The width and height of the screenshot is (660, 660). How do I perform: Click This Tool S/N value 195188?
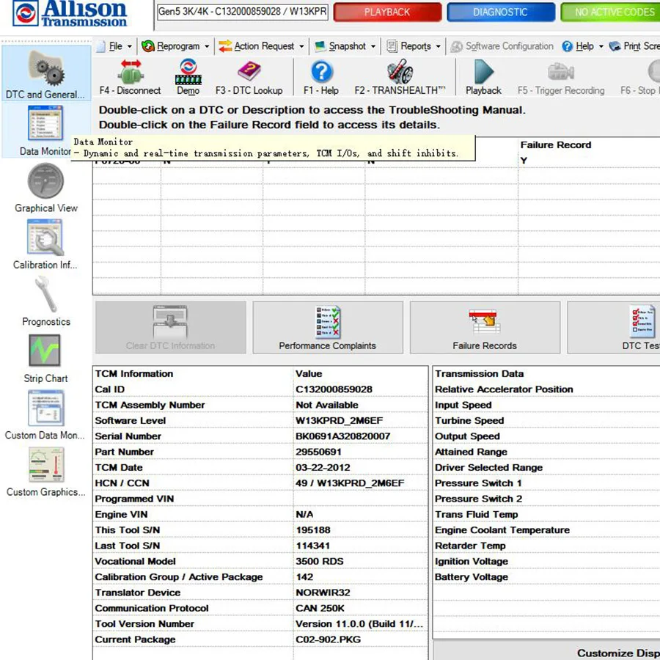coord(312,530)
